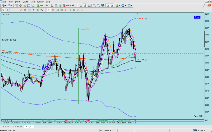Zoom in on the chart
Viewport: 212px width, 132px height.
[94, 6]
